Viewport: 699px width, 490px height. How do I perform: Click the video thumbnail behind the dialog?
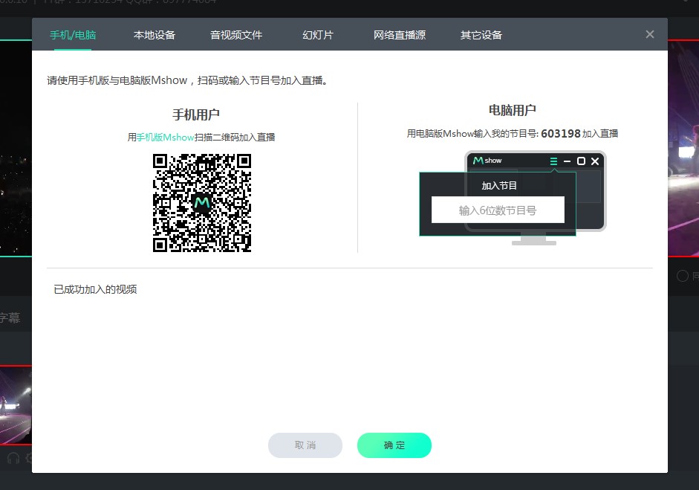[x=16, y=404]
